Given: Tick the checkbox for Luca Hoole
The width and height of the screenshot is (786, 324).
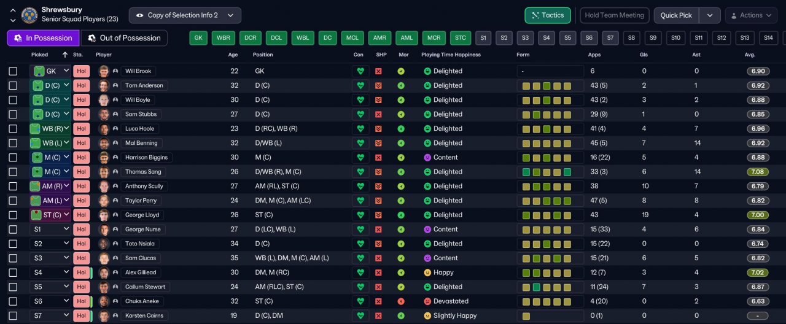Looking at the screenshot, I should 13,129.
